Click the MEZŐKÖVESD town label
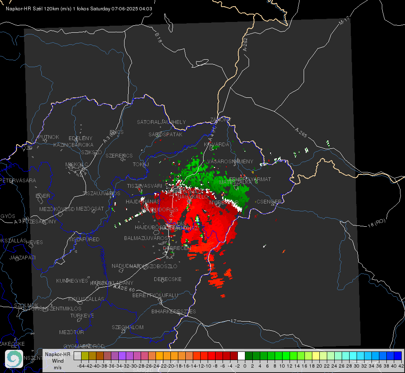Image resolution: width=405 pixels, height=373 pixels. point(57,209)
